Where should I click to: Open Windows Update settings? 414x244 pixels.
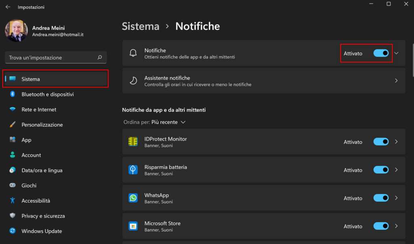click(x=55, y=231)
